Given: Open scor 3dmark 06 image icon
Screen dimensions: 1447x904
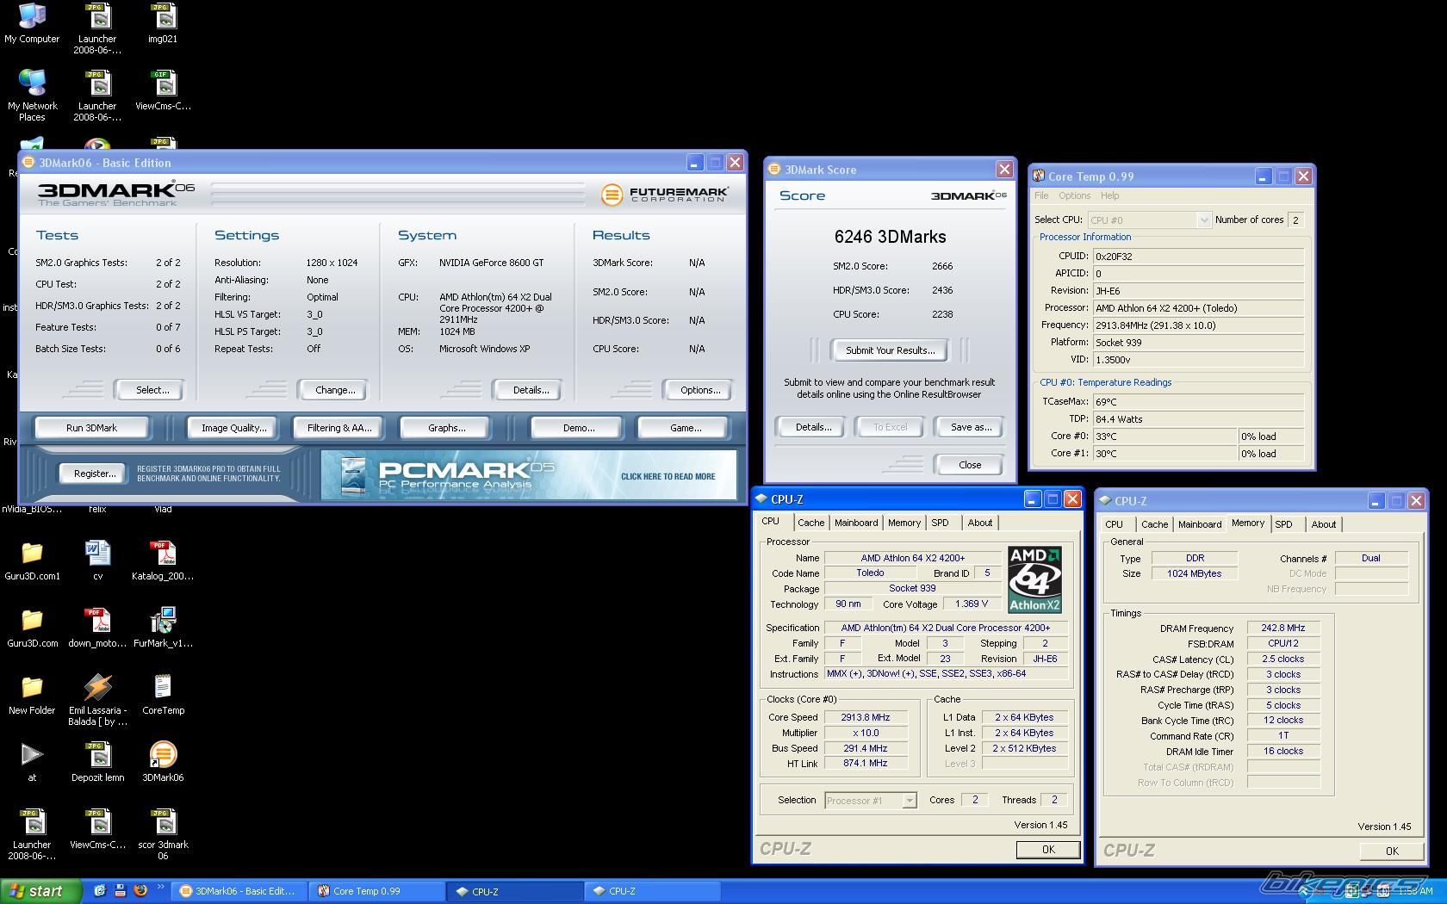Looking at the screenshot, I should click(163, 833).
